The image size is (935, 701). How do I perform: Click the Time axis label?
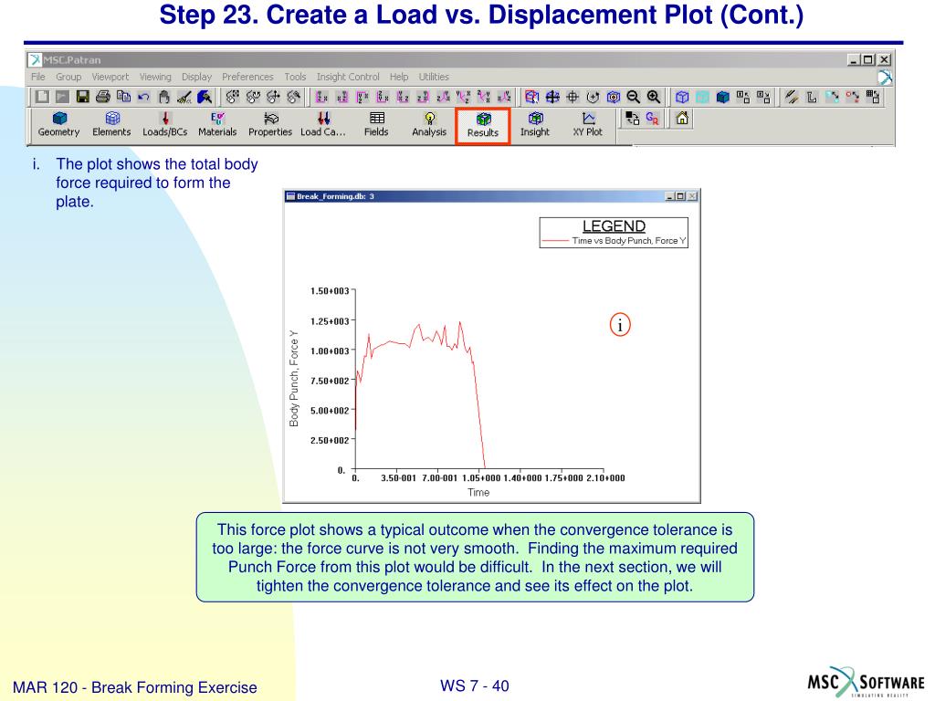tap(478, 492)
